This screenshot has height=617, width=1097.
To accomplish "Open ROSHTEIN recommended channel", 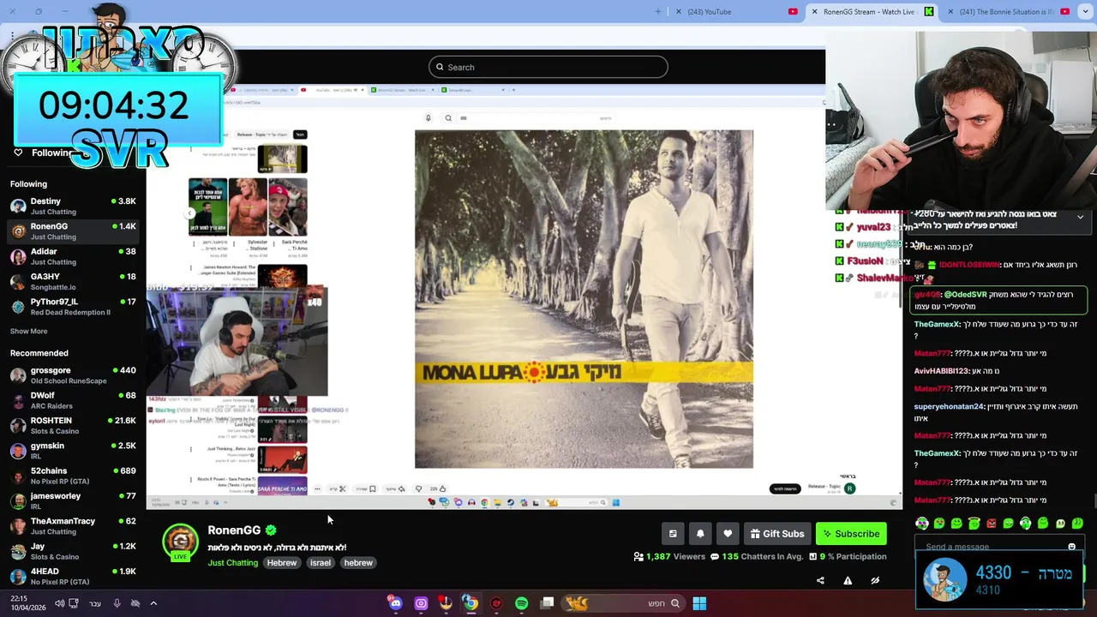I will point(73,425).
